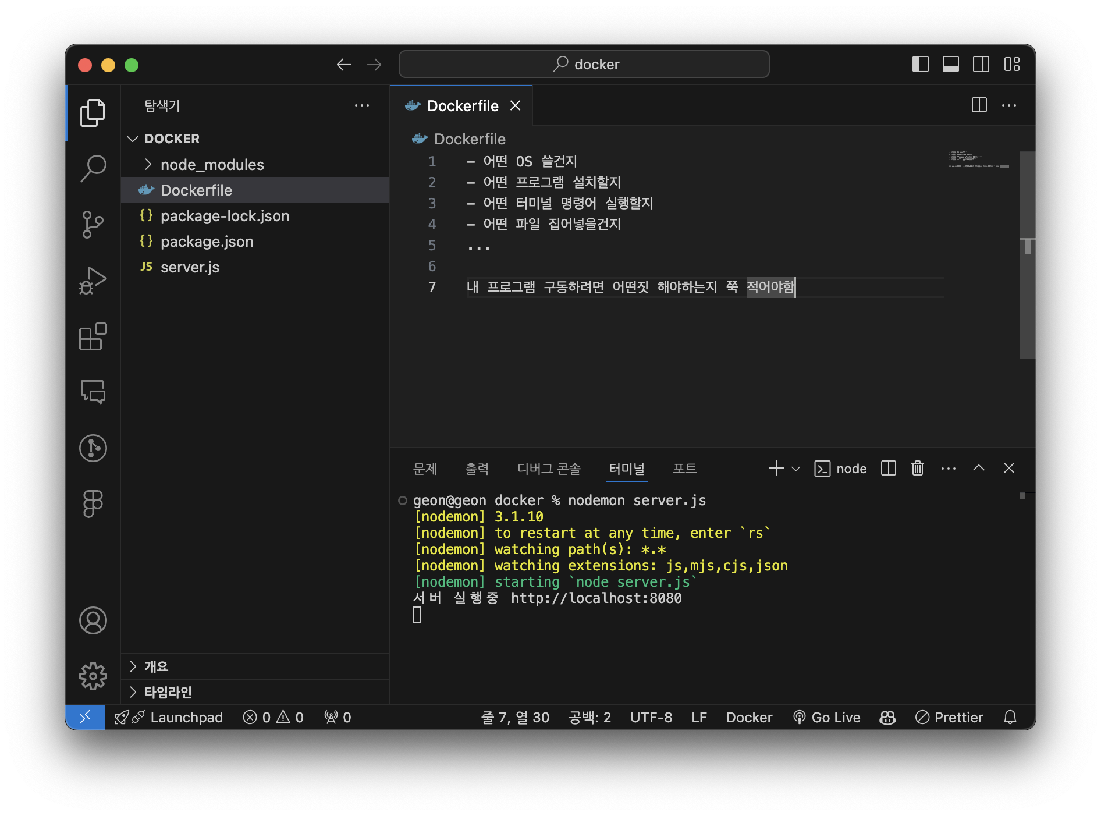The image size is (1101, 816).
Task: Open the Remote Explorer chat-style icon
Action: (x=93, y=392)
